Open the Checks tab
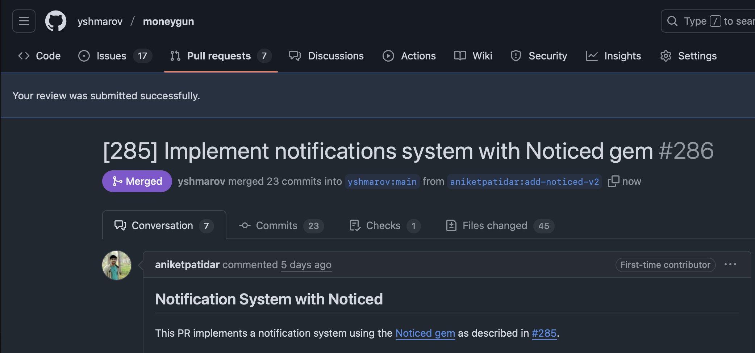The height and width of the screenshot is (353, 755). (x=385, y=225)
